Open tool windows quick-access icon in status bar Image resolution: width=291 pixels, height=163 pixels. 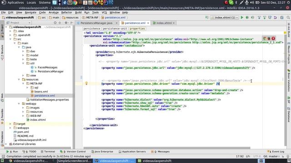point(3,156)
